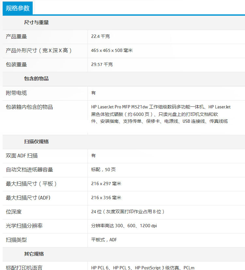245x270 pixels.
Task: Click the 光学扫描分辨率 label
Action: pos(24,226)
